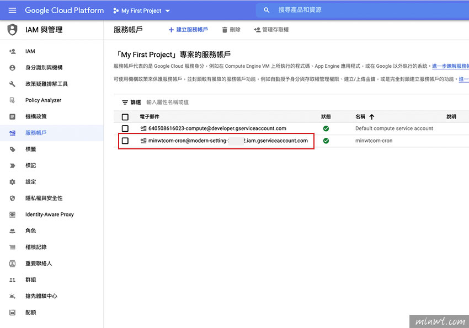Viewport: 469px width, 328px height.
Task: Click the minwtcom-cron name cell
Action: click(x=374, y=141)
